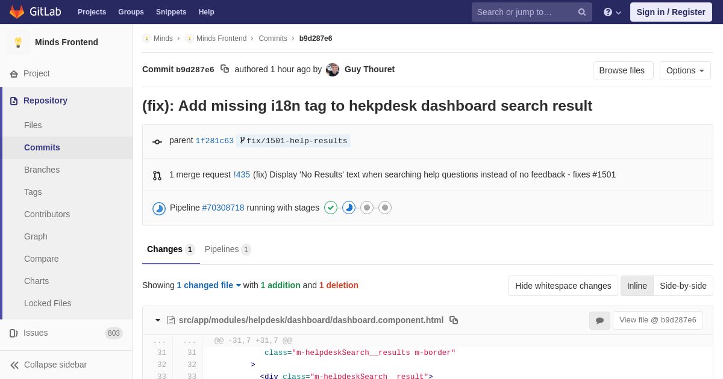The image size is (723, 379).
Task: Open the Options dropdown
Action: 685,70
